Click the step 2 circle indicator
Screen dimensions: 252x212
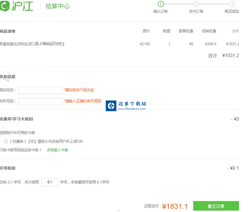point(196,4)
